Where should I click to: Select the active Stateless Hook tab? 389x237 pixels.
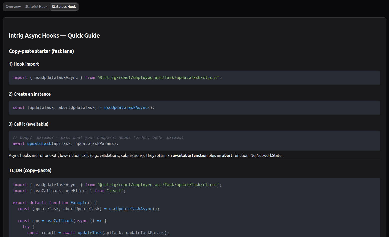coord(64,7)
